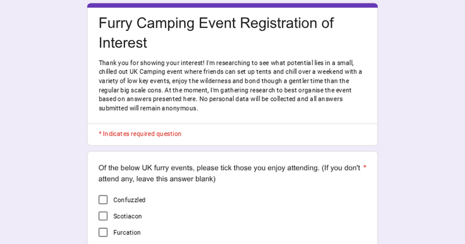
Task: Tick the Confuzzled checkbox
Action: click(103, 200)
